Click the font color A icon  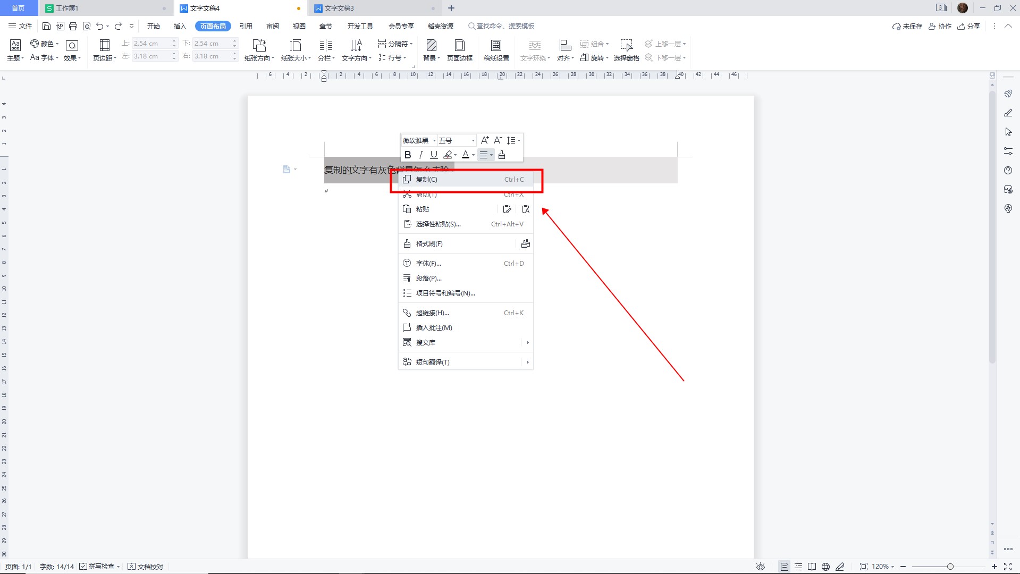click(x=466, y=155)
